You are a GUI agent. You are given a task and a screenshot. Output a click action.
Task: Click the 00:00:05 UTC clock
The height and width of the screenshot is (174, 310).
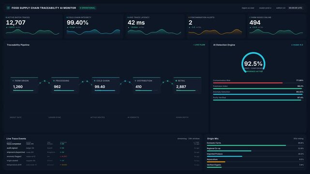pyautogui.click(x=295, y=8)
